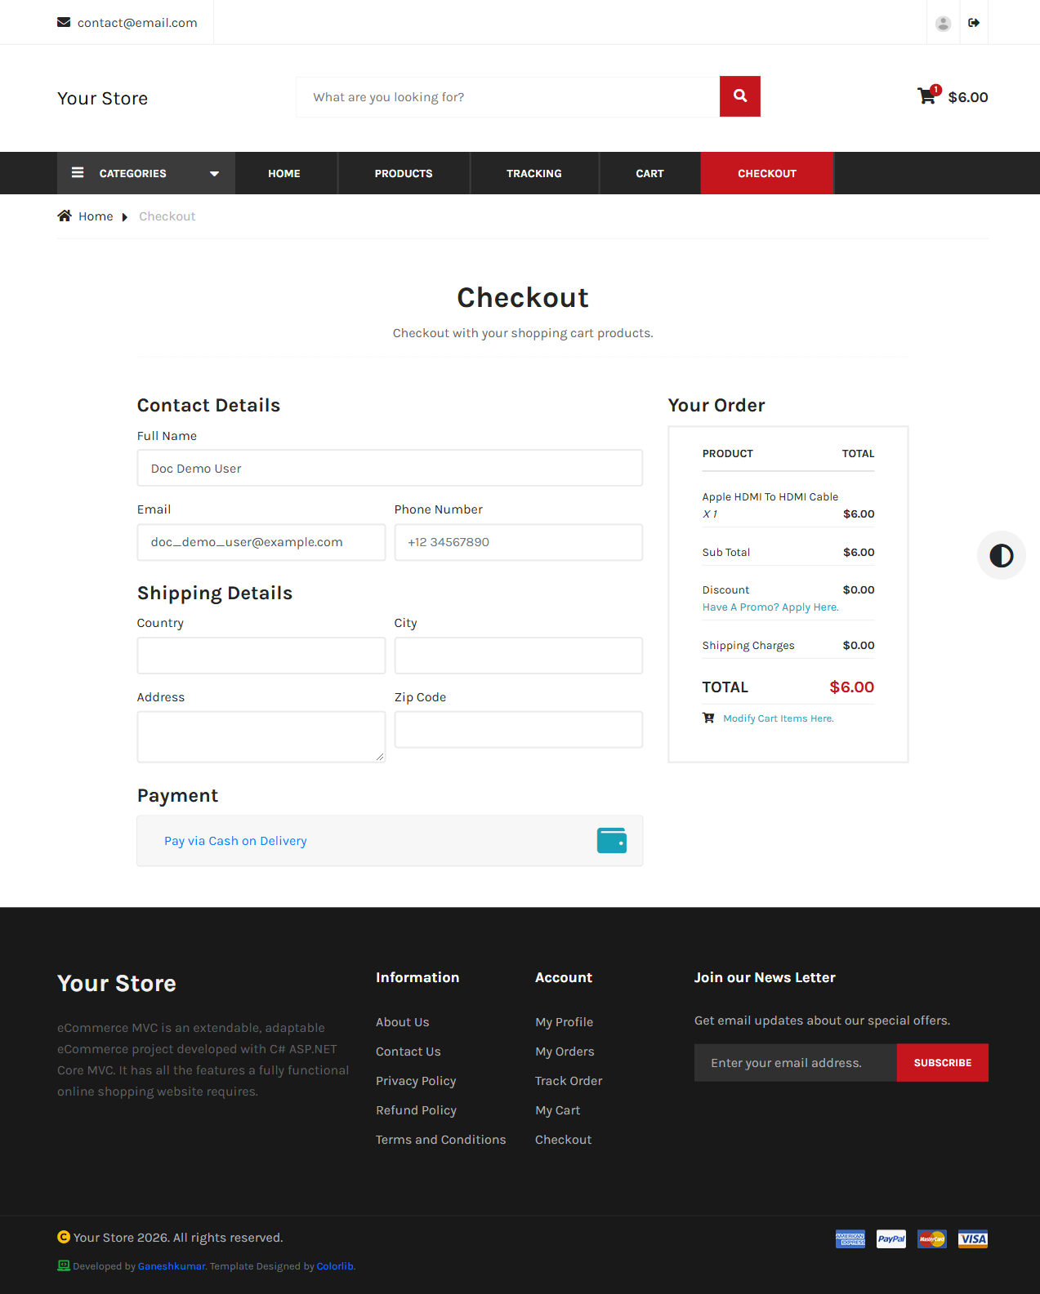Click the laptop icon beside Developed by
Image resolution: width=1040 pixels, height=1294 pixels.
pos(64,1265)
